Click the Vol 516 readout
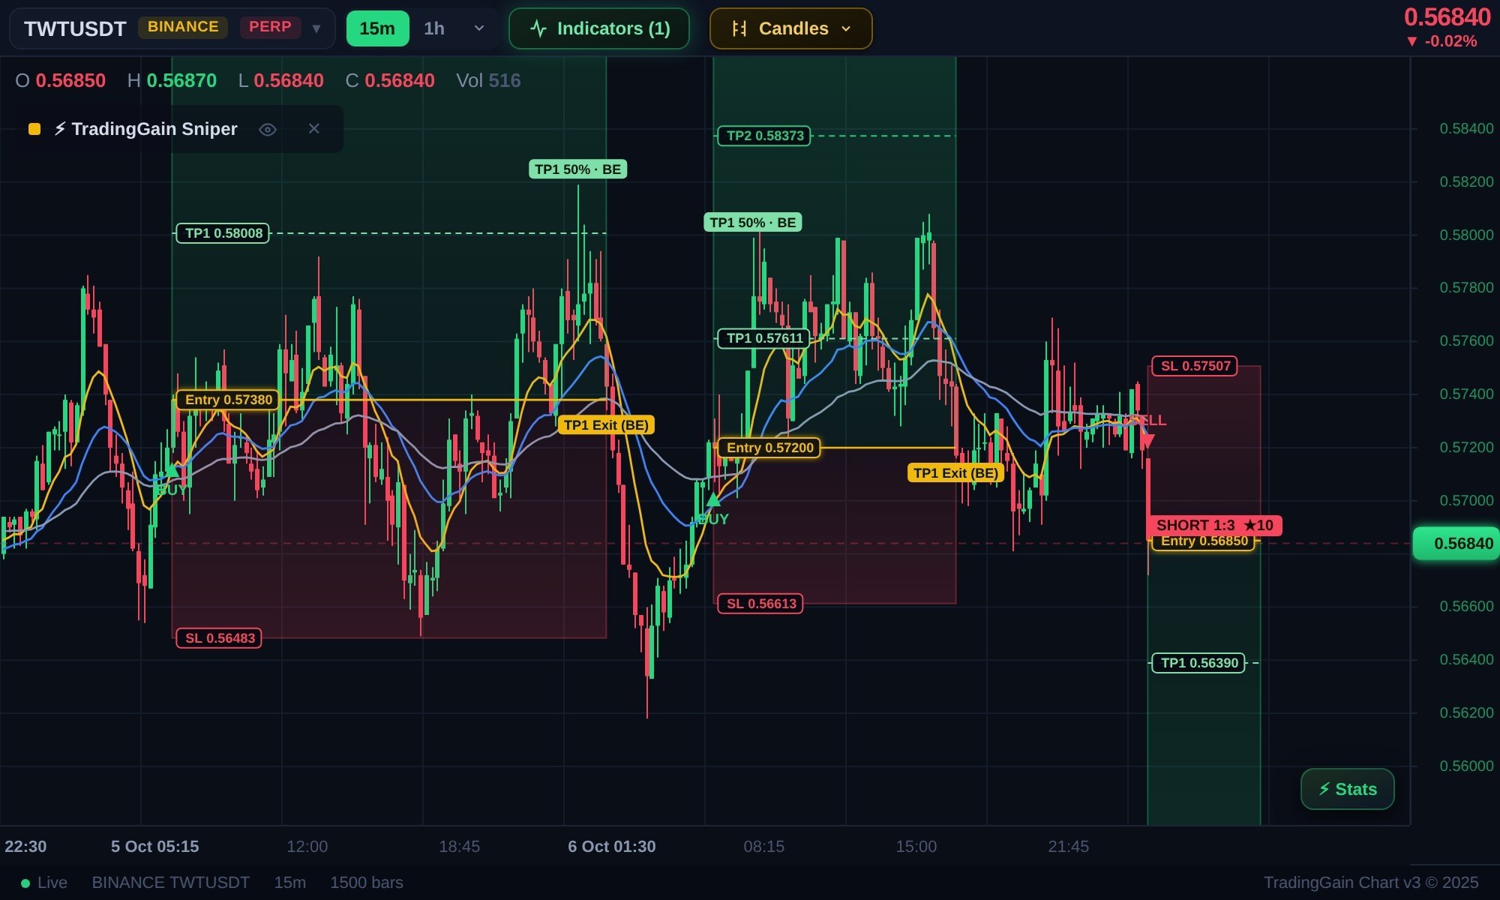 [488, 80]
